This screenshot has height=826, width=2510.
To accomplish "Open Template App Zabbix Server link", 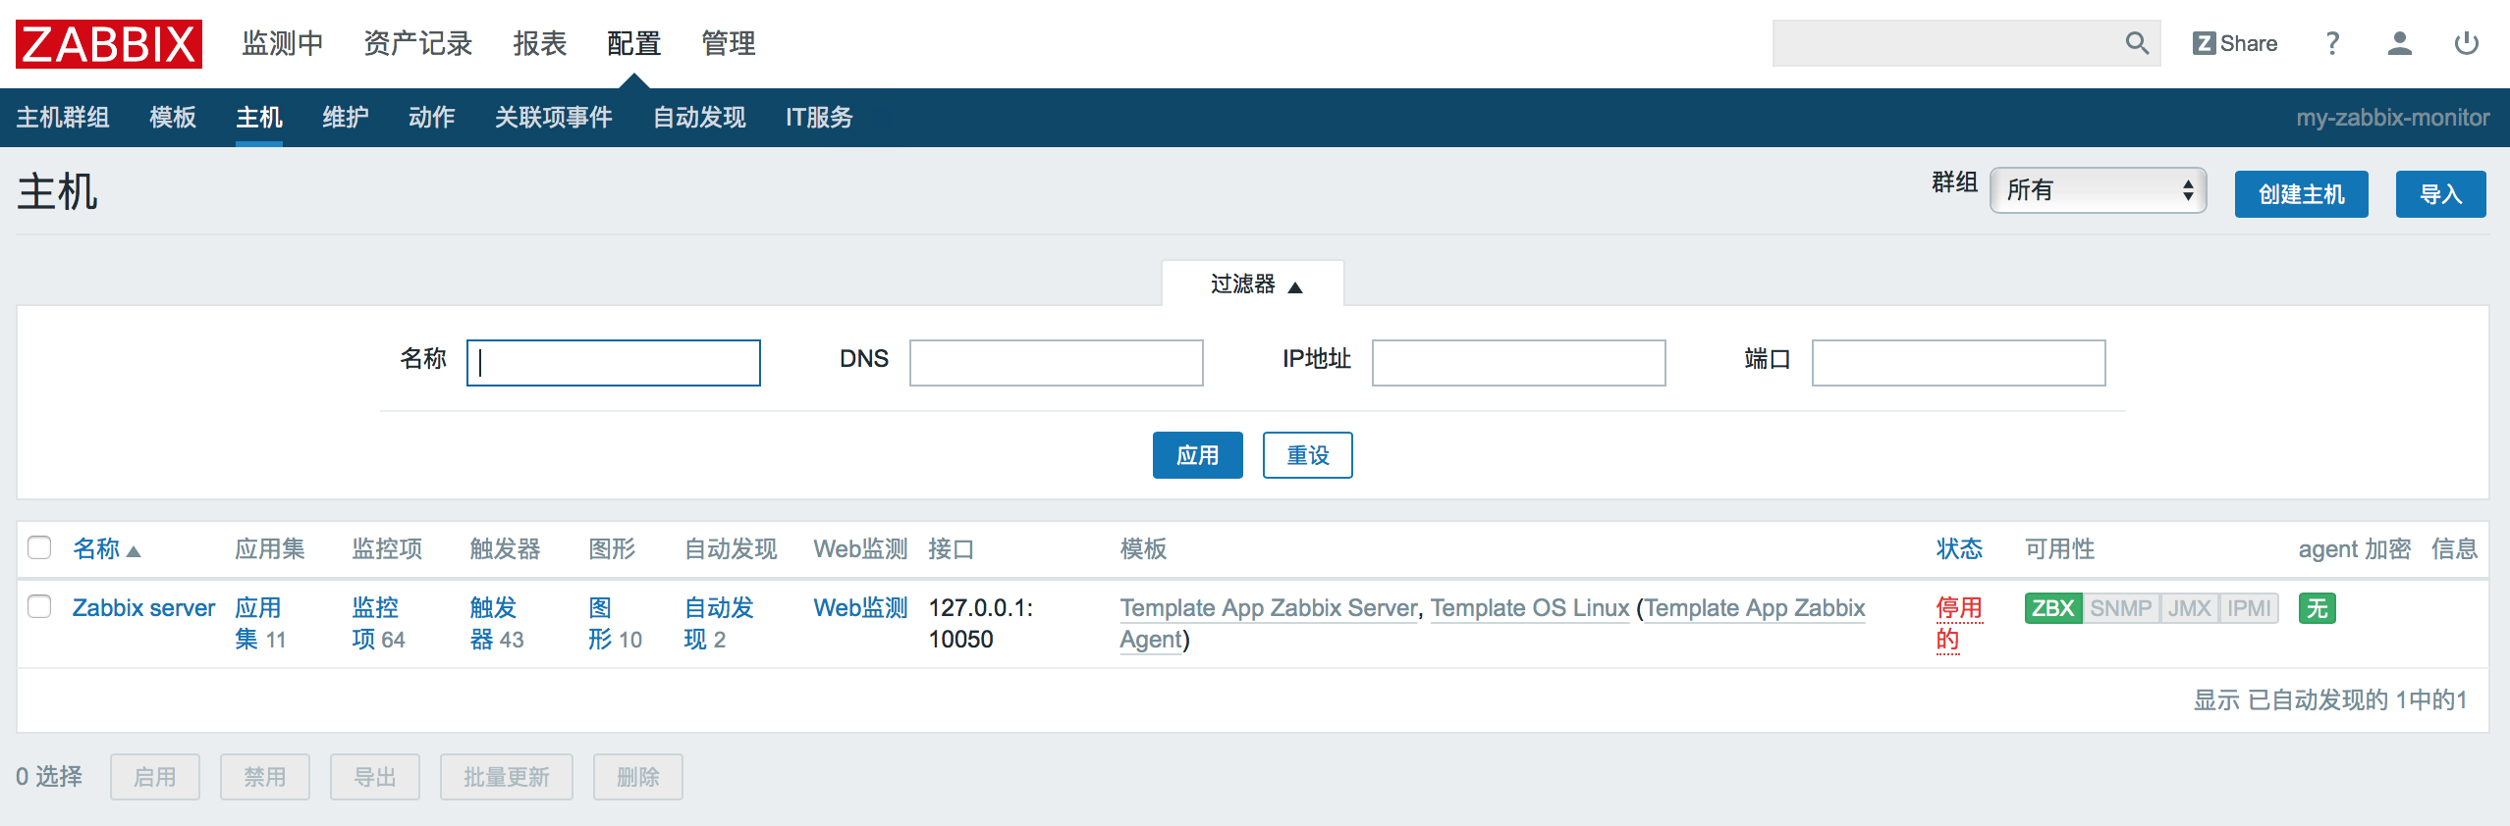I will [x=1269, y=608].
